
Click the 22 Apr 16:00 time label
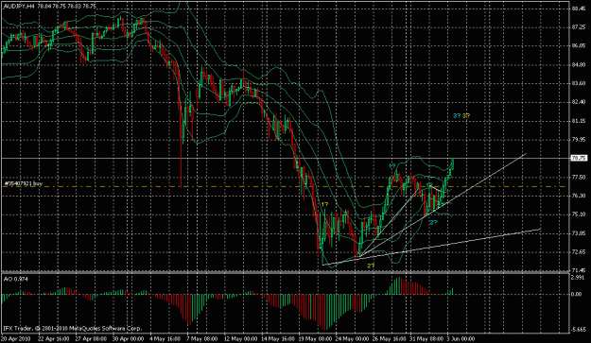click(54, 338)
